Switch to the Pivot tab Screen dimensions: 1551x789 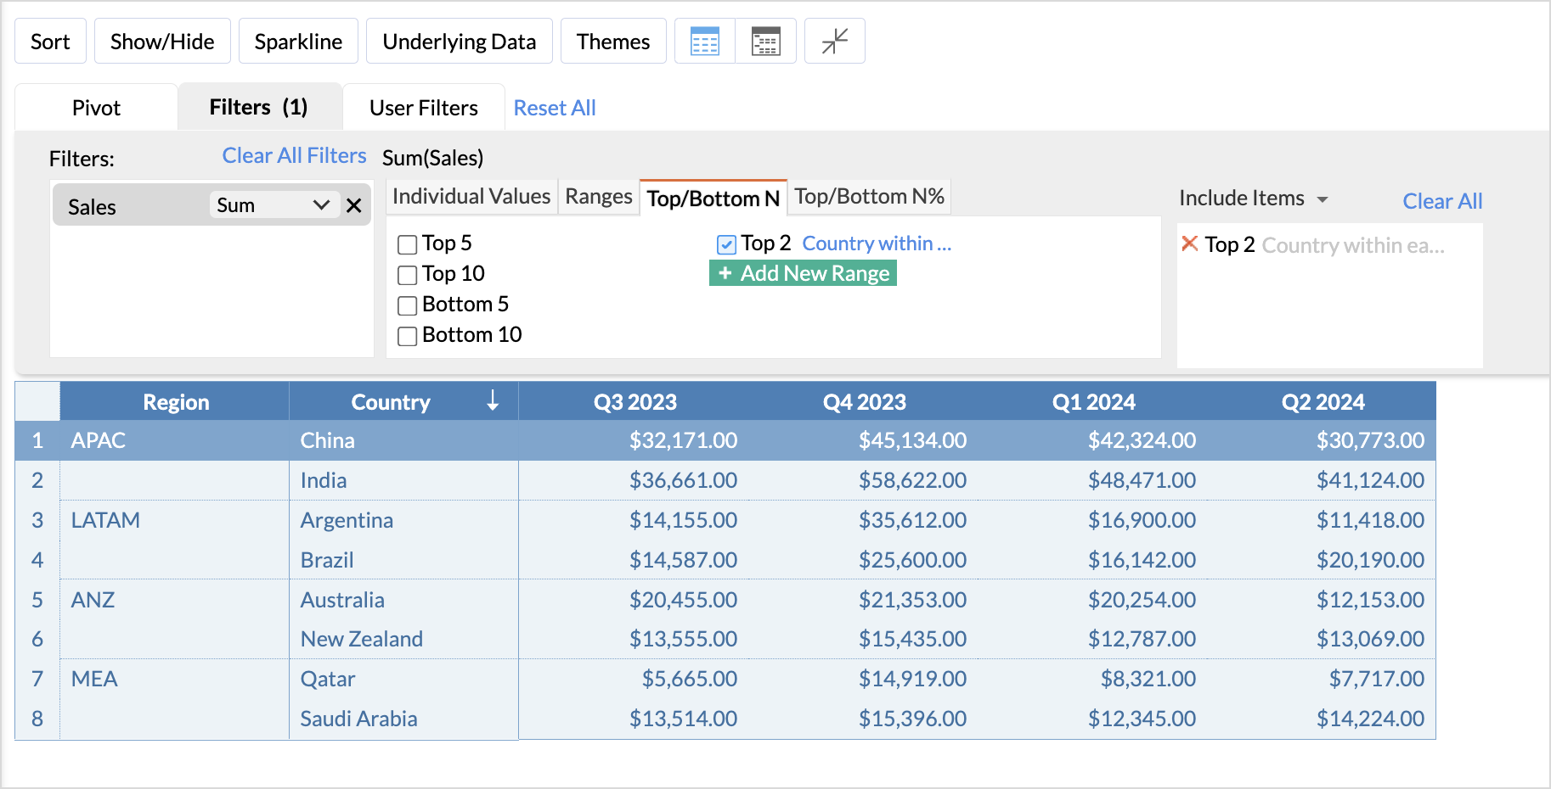point(96,108)
